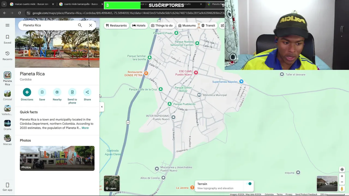Open the browser tab search dropdown
This screenshot has height=196, width=349.
pyautogui.click(x=4, y=4)
